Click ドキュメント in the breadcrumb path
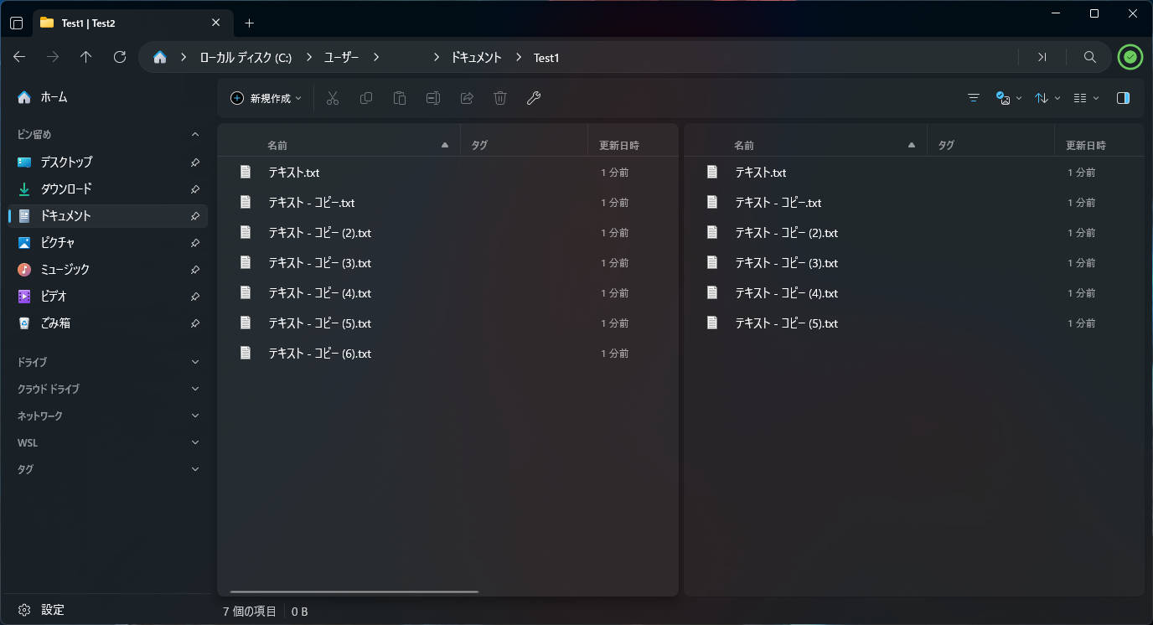 [x=476, y=57]
